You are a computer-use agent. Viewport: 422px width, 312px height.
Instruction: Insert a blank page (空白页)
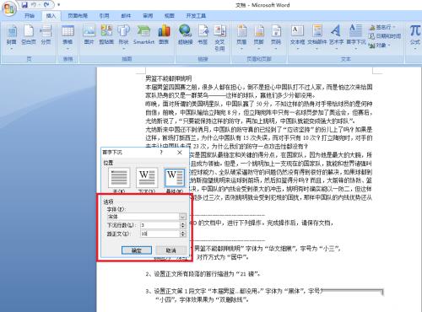(x=29, y=35)
